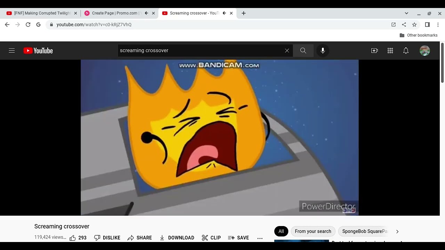Clear the search box with the X icon
Viewport: 445px width, 250px height.
tap(287, 51)
